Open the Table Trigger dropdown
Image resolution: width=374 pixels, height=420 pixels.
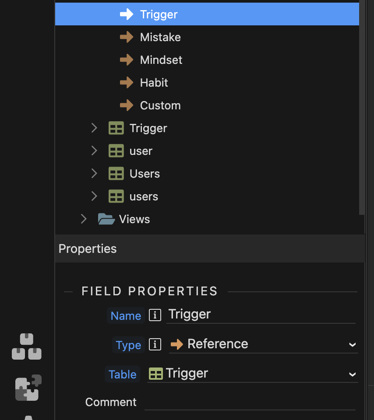(253, 374)
